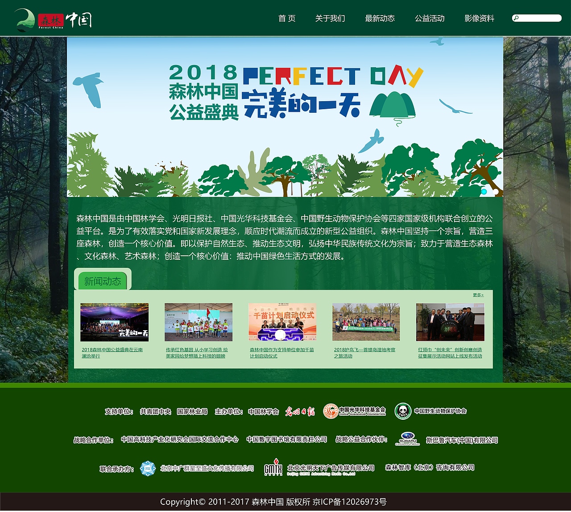Open the 最新动态 navigation menu item
This screenshot has width=571, height=512.
380,19
